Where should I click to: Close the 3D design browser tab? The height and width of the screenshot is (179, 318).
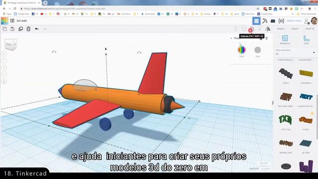pos(39,3)
